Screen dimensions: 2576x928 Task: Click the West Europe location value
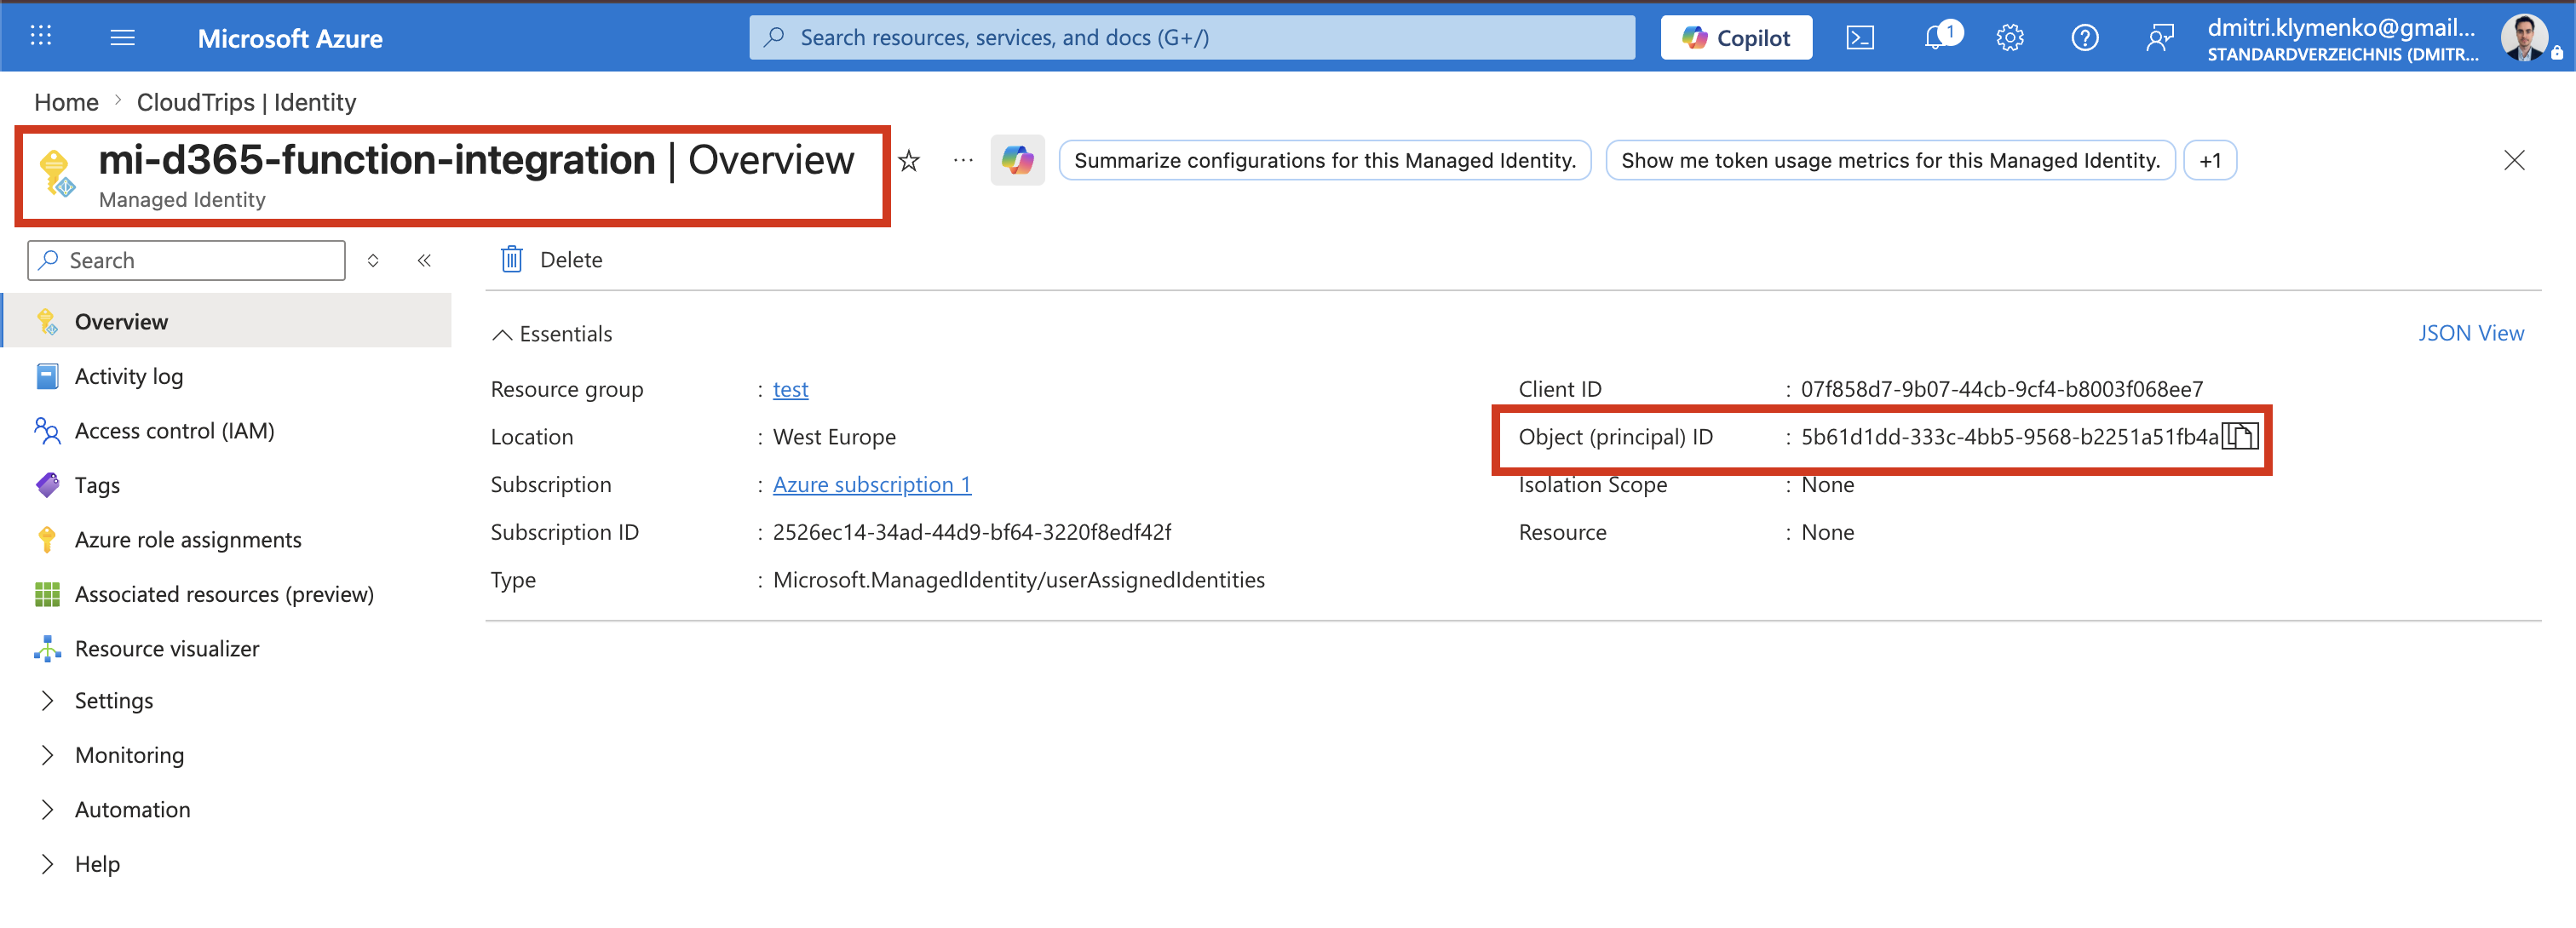click(834, 438)
